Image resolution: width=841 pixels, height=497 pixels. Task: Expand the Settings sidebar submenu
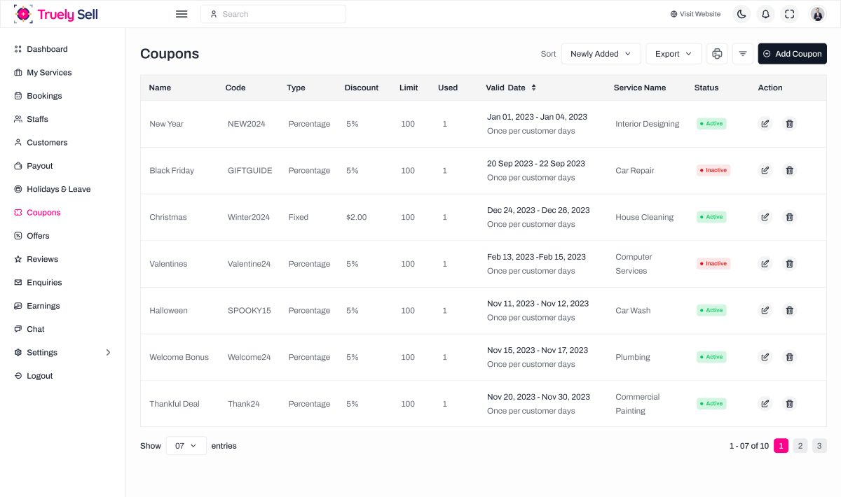pyautogui.click(x=108, y=353)
